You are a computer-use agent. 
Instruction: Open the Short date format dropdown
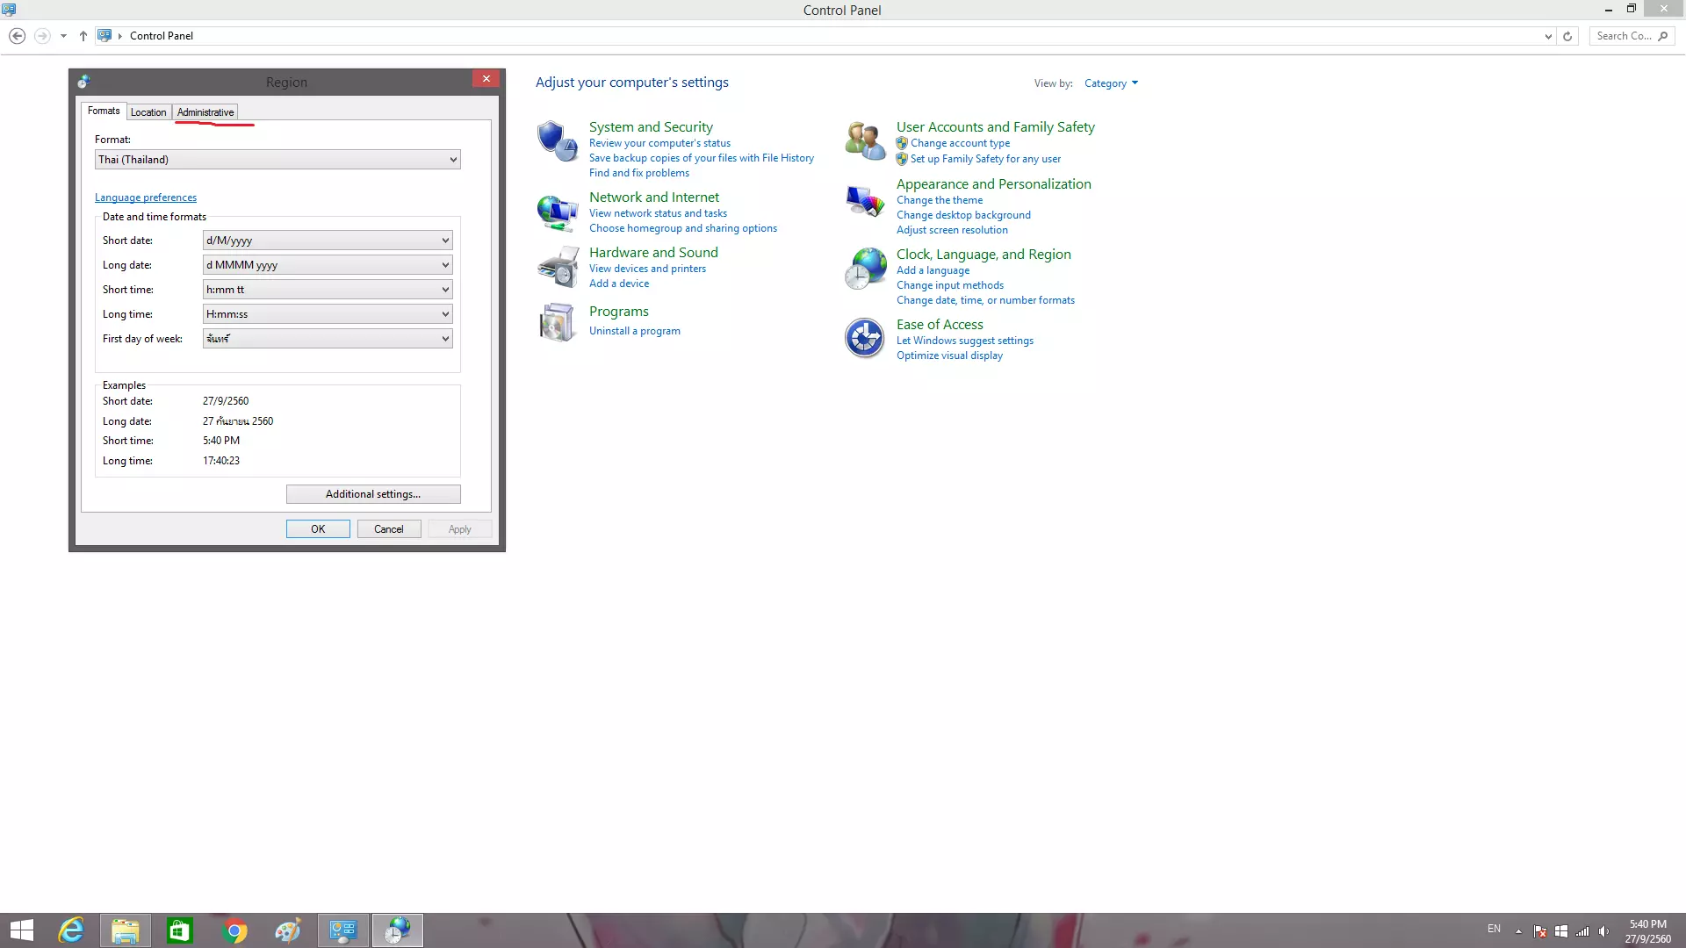tap(328, 241)
